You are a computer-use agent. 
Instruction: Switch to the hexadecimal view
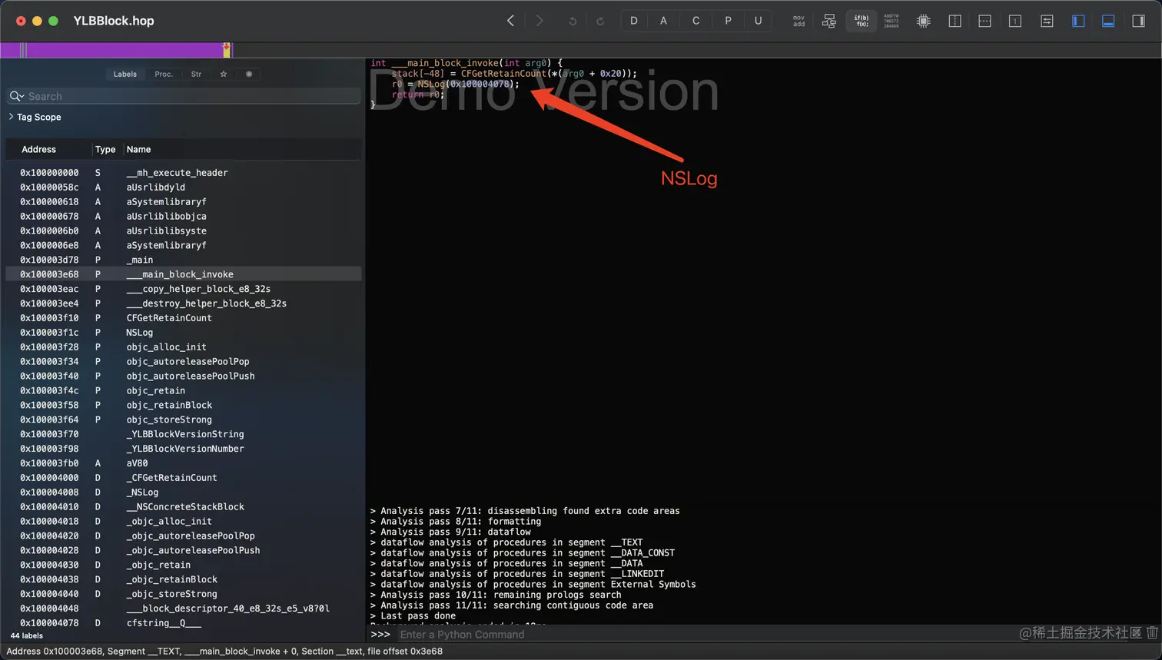pyautogui.click(x=891, y=22)
